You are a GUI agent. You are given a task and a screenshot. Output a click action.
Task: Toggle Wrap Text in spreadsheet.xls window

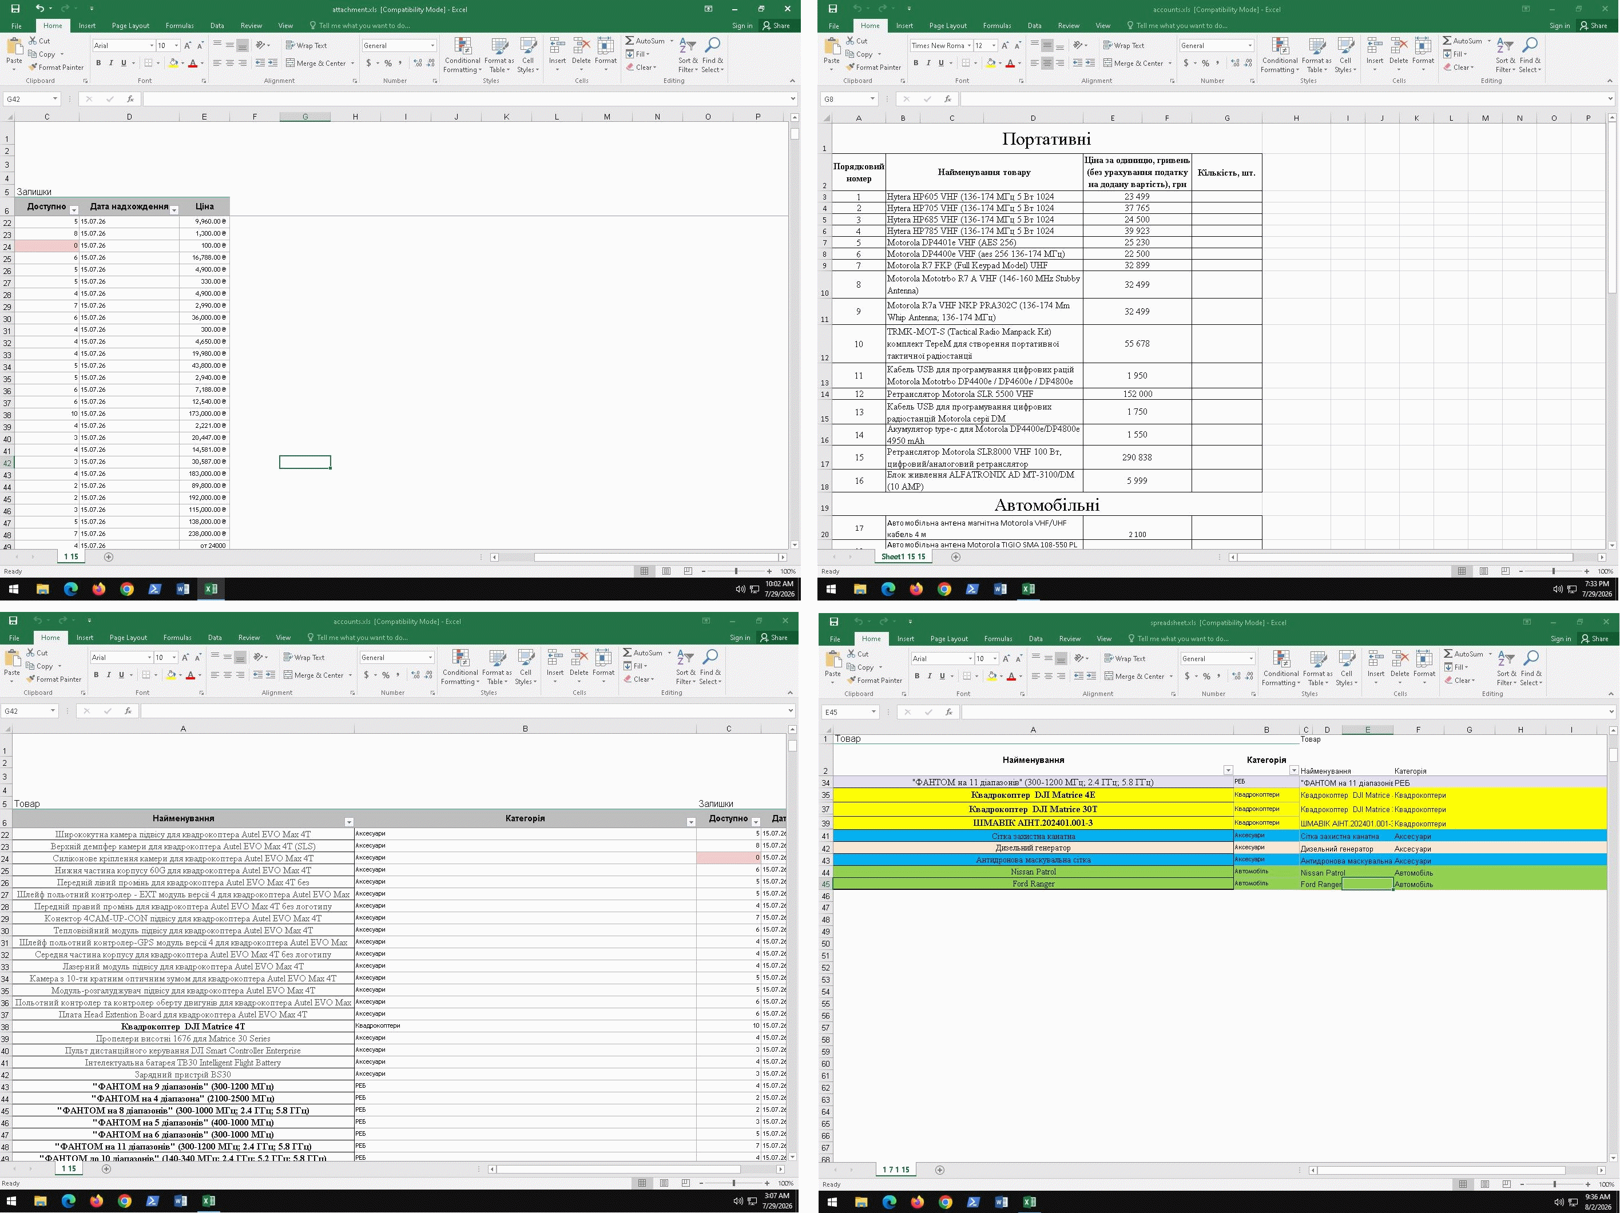click(1124, 659)
